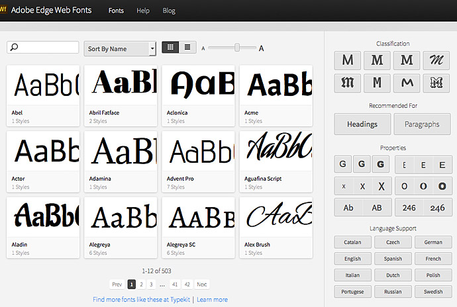Image resolution: width=457 pixels, height=307 pixels.
Task: Filter by Spanish language support
Action: (393, 259)
